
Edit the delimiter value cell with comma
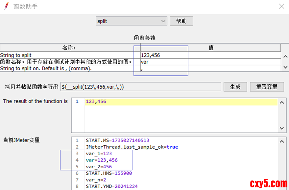[210, 68]
